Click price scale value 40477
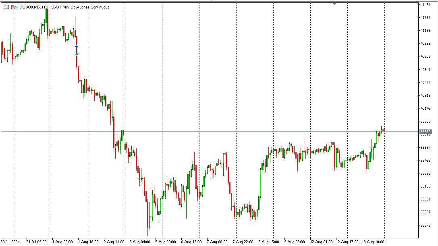The image size is (438, 246). coord(426,82)
